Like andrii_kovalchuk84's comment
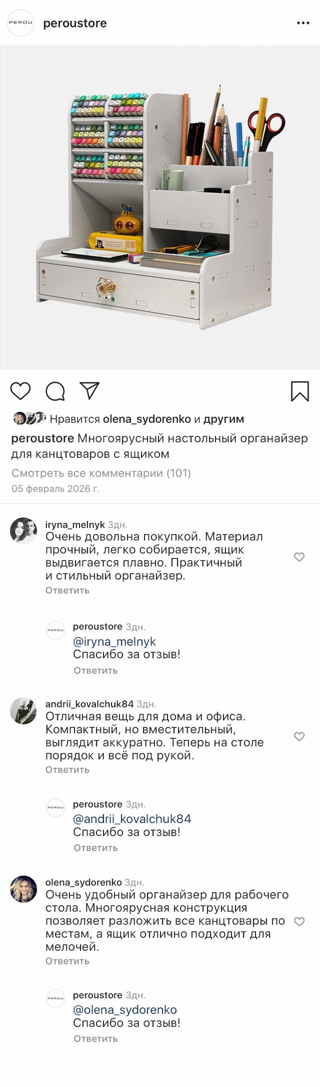This screenshot has height=1087, width=320. tap(299, 736)
